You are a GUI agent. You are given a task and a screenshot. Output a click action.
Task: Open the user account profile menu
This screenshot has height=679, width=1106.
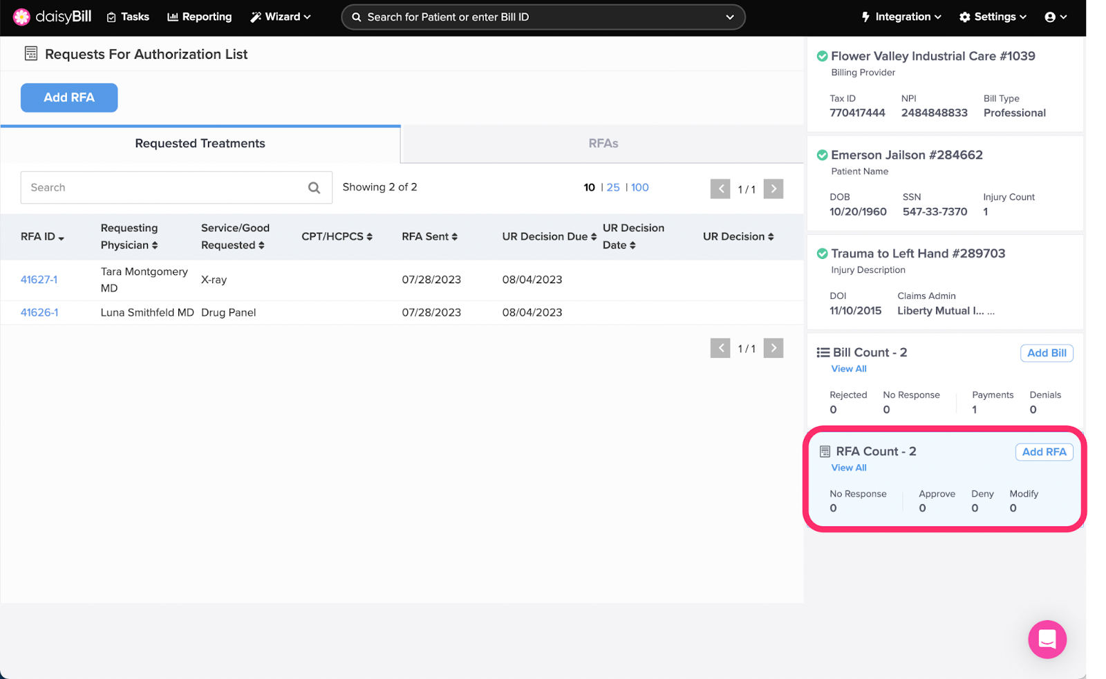(1056, 17)
